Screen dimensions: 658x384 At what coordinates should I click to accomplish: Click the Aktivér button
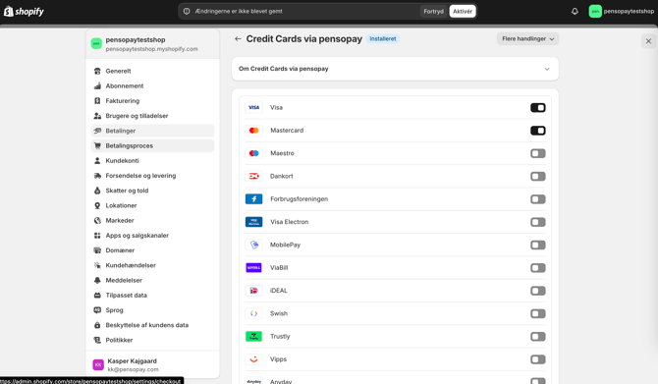point(463,12)
